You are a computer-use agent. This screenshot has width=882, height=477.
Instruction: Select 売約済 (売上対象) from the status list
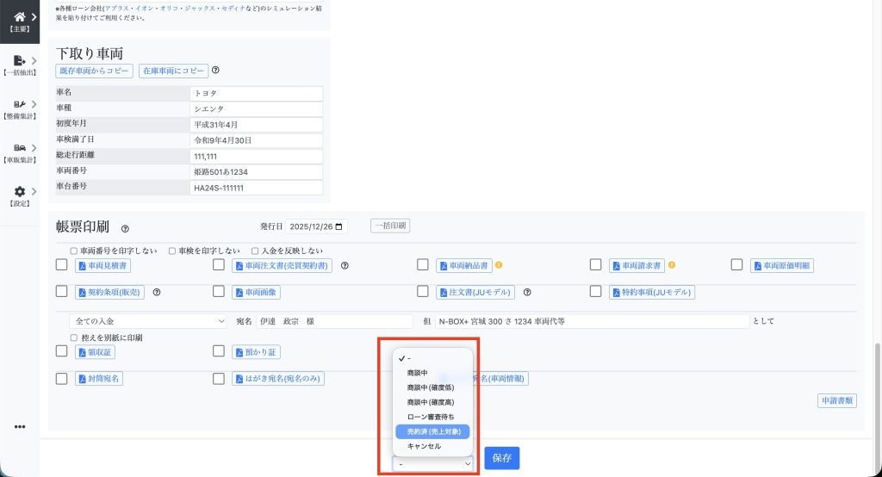click(433, 431)
